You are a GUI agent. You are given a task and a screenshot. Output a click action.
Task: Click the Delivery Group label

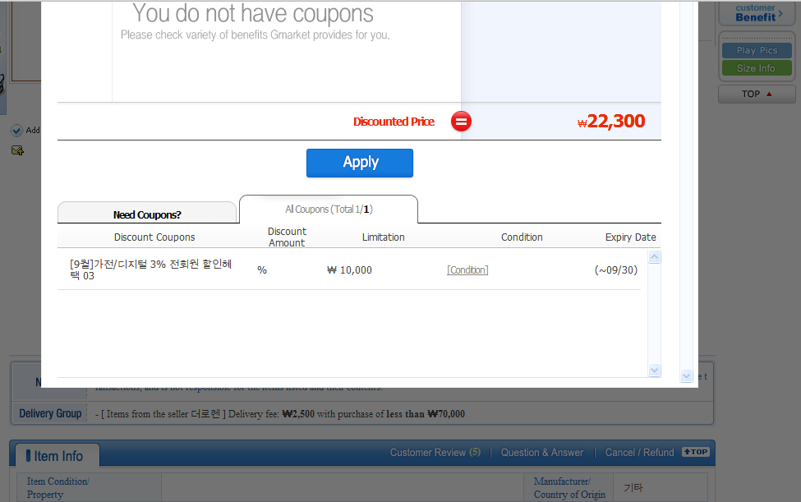coord(50,413)
